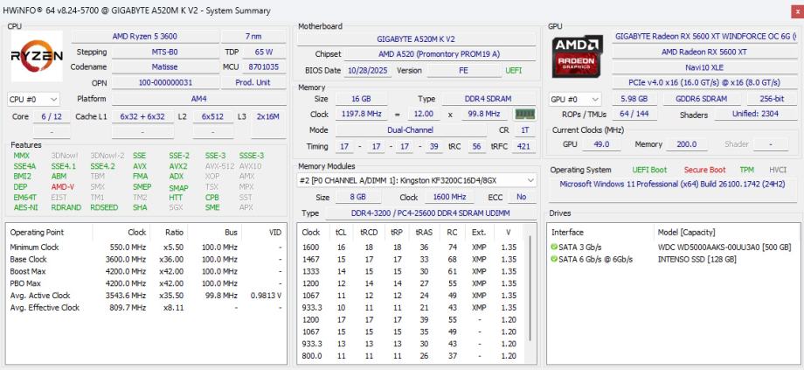Click the Microsoft Windows 11 Professional OS field
Screen dimensions: 804x370
click(672, 189)
